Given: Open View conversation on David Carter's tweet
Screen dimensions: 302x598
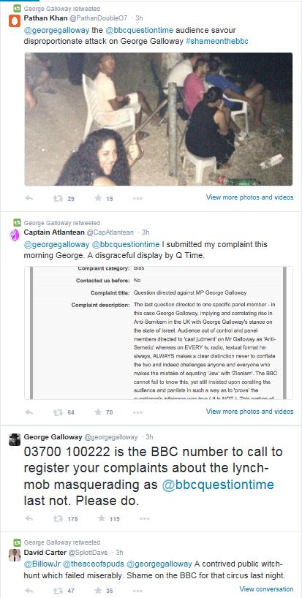Looking at the screenshot, I should pos(267,589).
